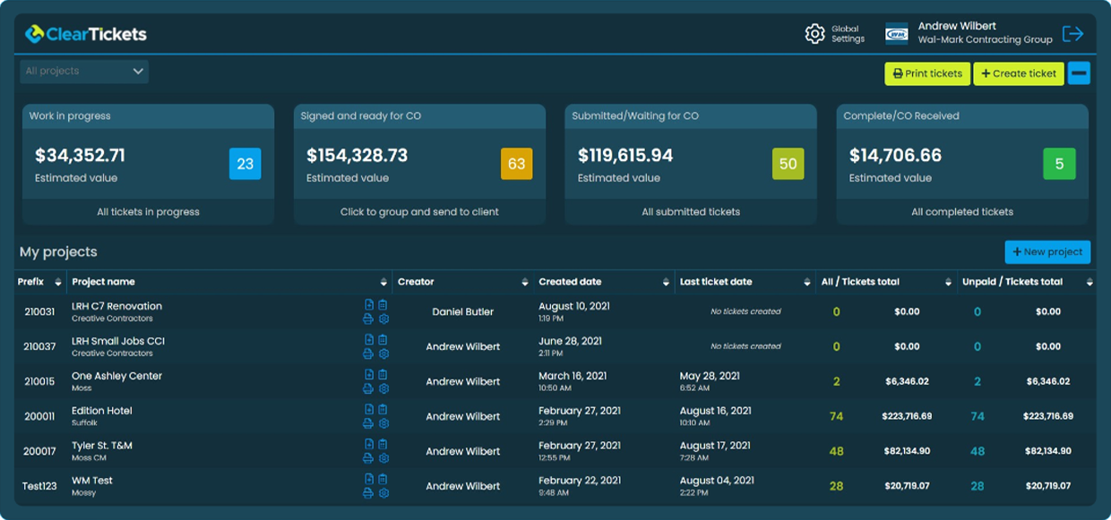Click the Print tickets button
The width and height of the screenshot is (1111, 520).
coord(927,73)
